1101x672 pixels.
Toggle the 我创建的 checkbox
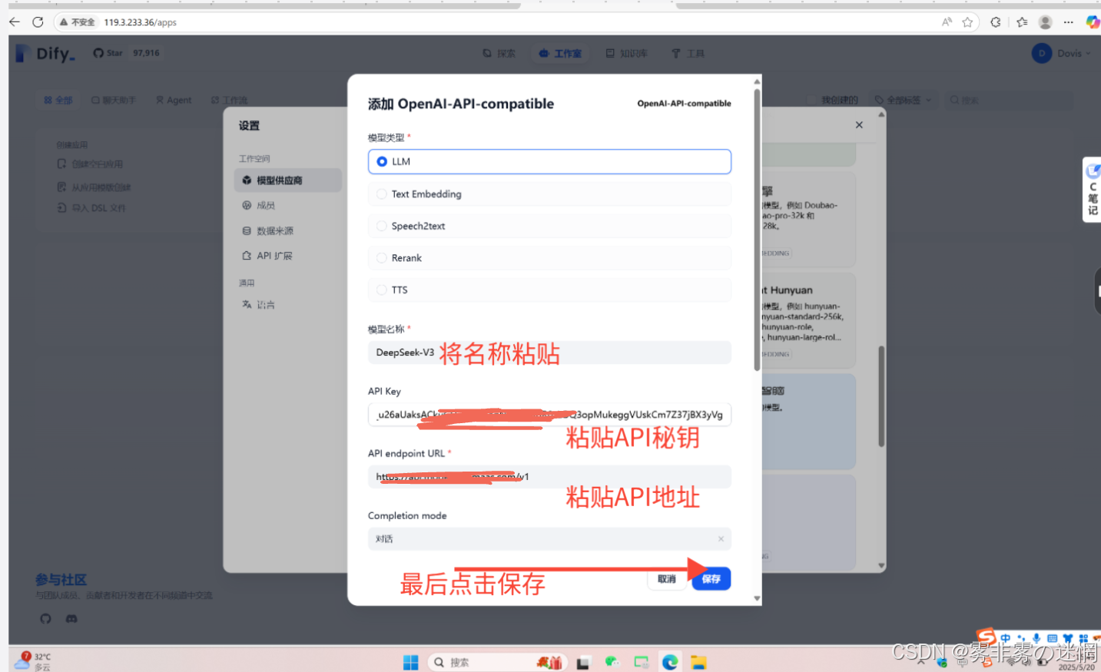pos(811,100)
